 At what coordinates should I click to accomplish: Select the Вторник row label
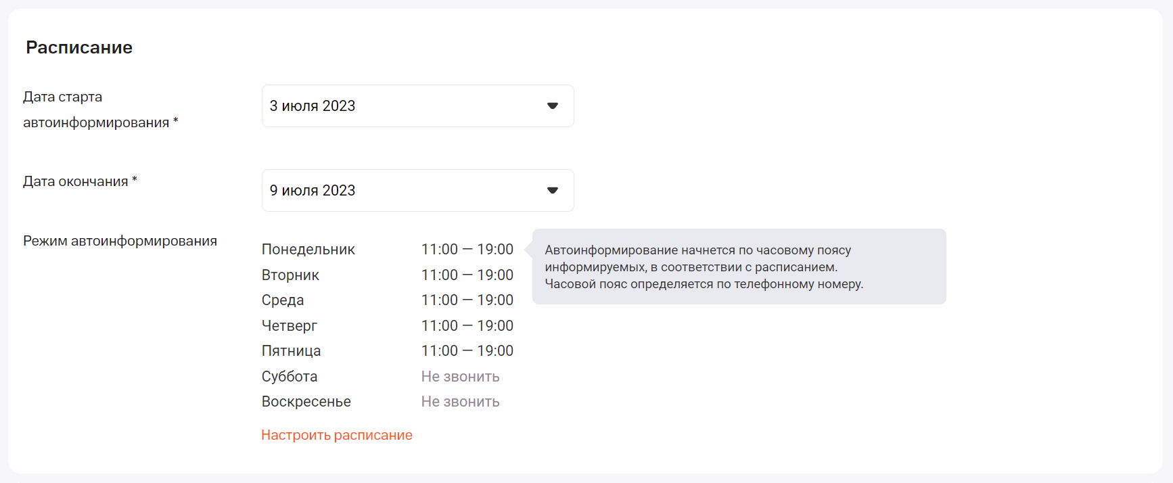pos(290,275)
